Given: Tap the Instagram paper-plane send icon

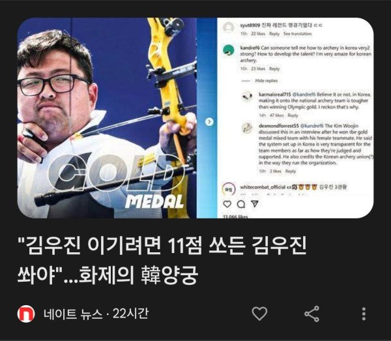Looking at the screenshot, I should coord(255,204).
